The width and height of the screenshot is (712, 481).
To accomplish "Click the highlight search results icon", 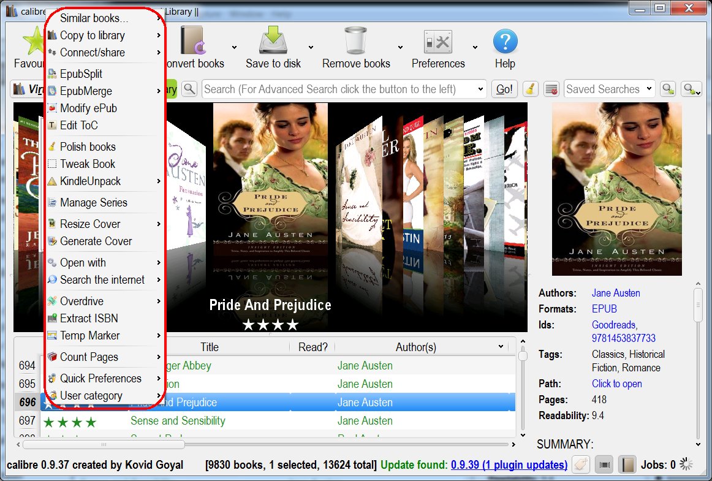I will 551,89.
